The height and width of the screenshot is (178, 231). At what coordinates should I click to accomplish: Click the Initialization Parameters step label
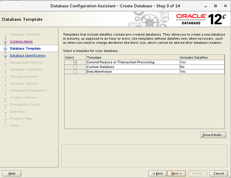(28, 90)
